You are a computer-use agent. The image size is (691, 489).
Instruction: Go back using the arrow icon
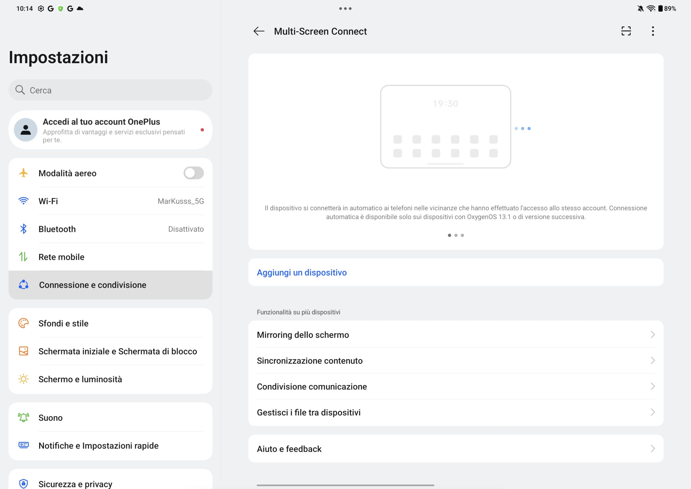click(x=259, y=31)
